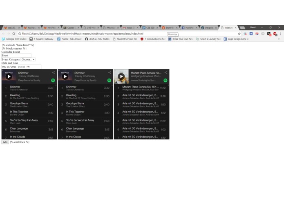Open the Break Your Own News bookmark
The height and width of the screenshot is (202, 284).
[x=181, y=39]
